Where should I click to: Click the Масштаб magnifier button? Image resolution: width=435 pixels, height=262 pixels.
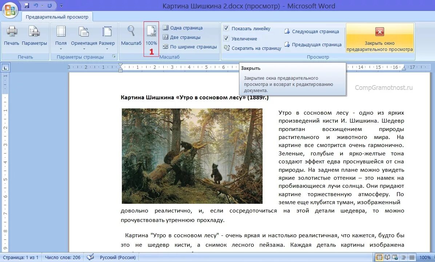(x=131, y=36)
